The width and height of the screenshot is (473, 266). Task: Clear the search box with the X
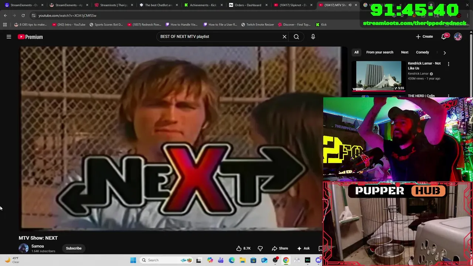(285, 37)
